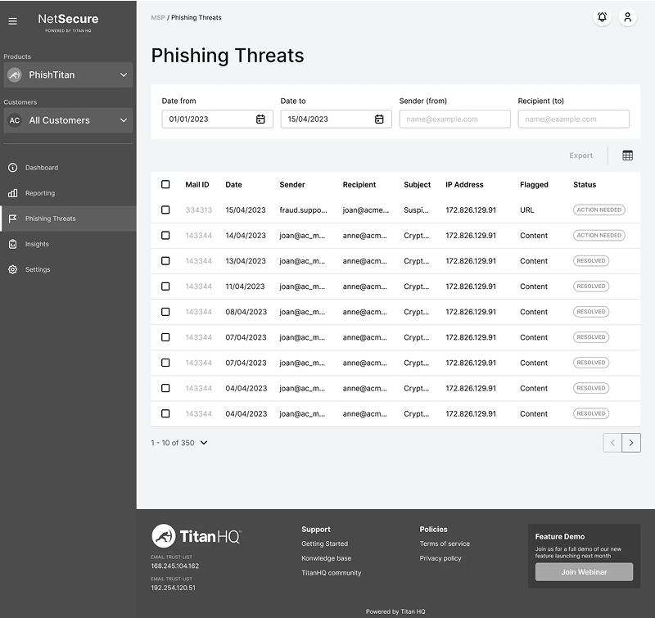Click into the Sender email input field
This screenshot has height=618, width=655.
click(x=454, y=119)
